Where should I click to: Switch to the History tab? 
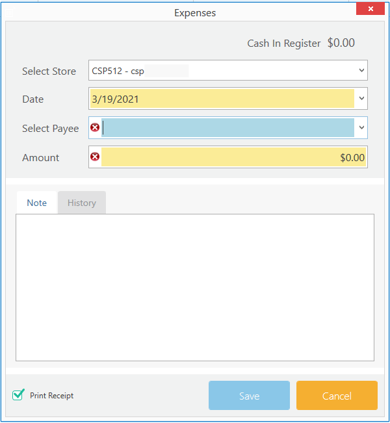coord(82,203)
